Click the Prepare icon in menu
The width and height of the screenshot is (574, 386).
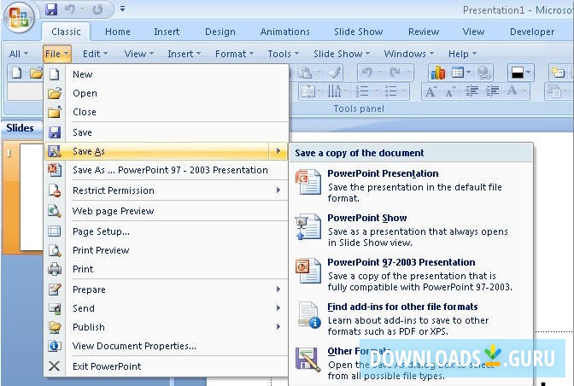point(54,289)
